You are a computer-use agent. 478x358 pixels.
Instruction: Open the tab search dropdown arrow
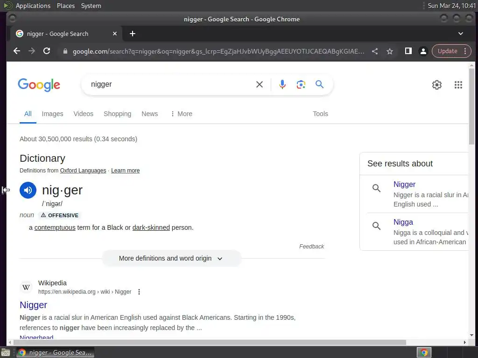pyautogui.click(x=461, y=34)
